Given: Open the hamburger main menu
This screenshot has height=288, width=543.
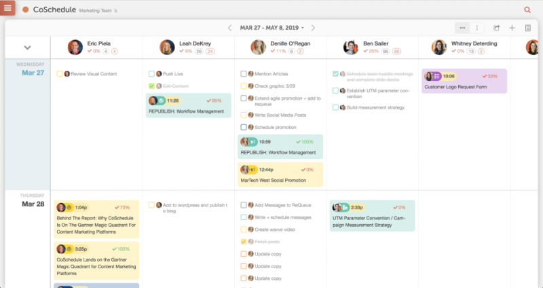Looking at the screenshot, I should point(7,7).
